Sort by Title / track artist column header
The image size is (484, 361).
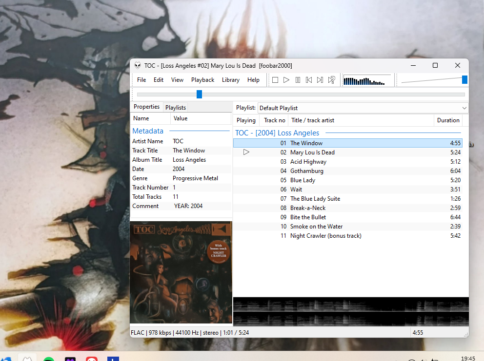361,120
